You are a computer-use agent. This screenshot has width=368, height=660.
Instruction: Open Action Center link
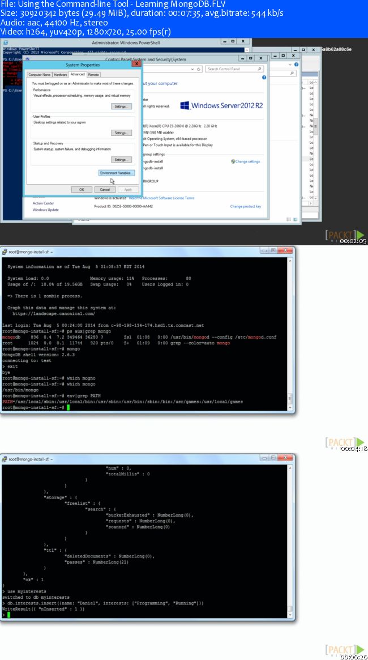44,203
